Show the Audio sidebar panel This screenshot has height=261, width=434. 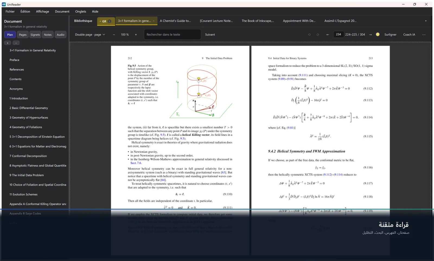coord(60,35)
